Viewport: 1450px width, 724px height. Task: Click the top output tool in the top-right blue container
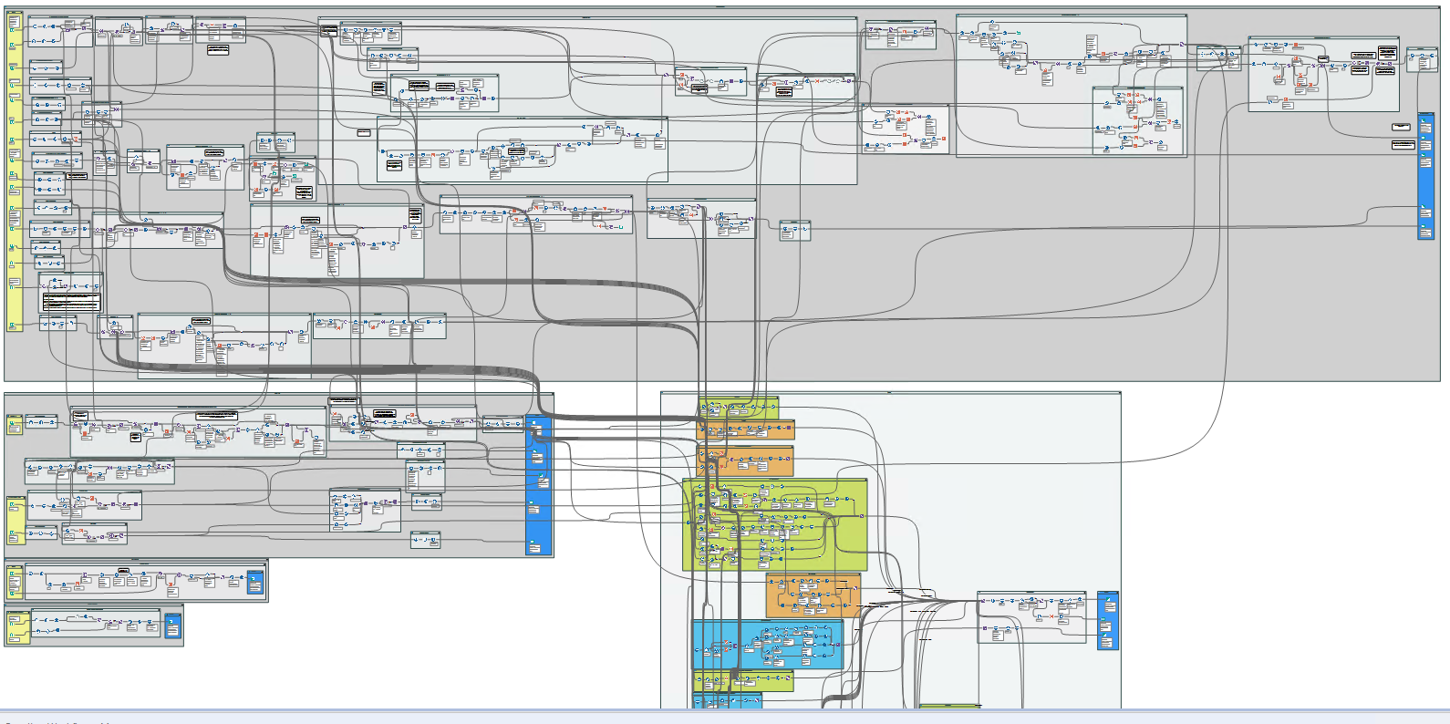[1424, 119]
